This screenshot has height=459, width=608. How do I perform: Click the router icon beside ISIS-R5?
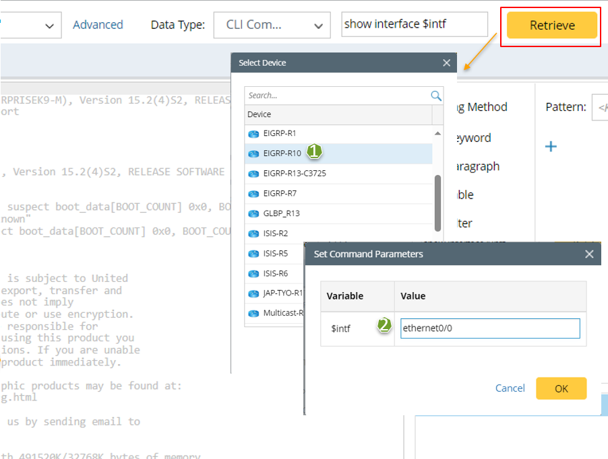tap(253, 254)
